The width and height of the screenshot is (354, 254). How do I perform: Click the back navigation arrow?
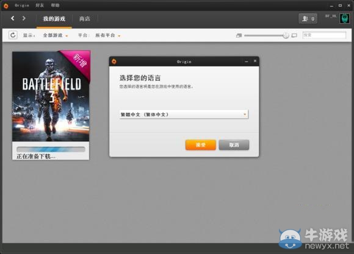[x=13, y=18]
